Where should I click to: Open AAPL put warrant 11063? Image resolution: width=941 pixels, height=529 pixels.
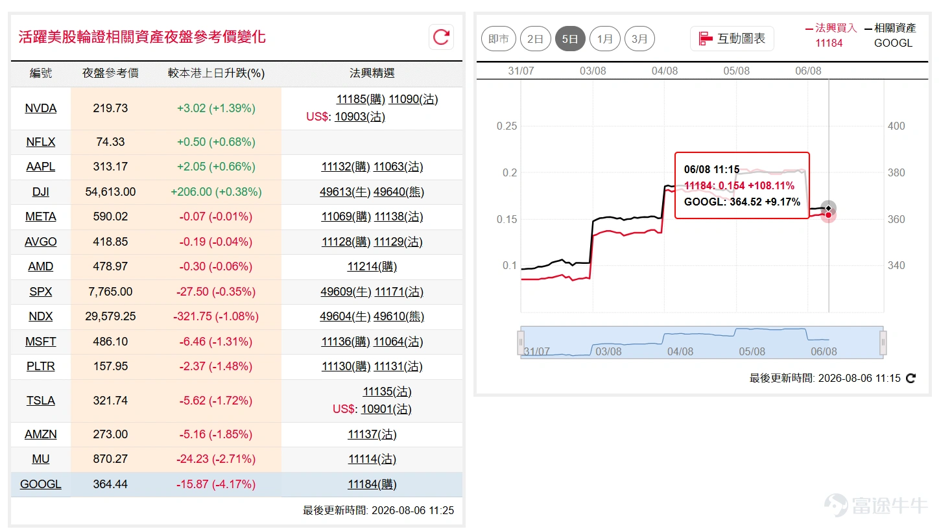click(398, 167)
